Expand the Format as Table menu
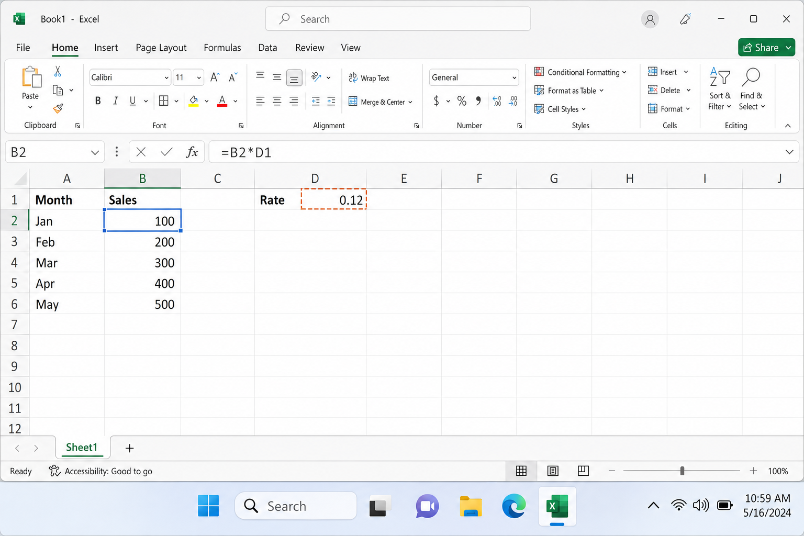 [569, 91]
